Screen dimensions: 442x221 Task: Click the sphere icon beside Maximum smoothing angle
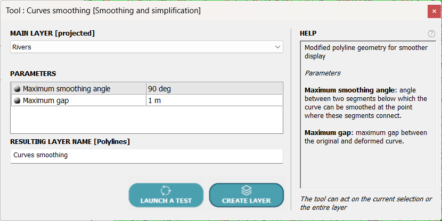pyautogui.click(x=17, y=89)
